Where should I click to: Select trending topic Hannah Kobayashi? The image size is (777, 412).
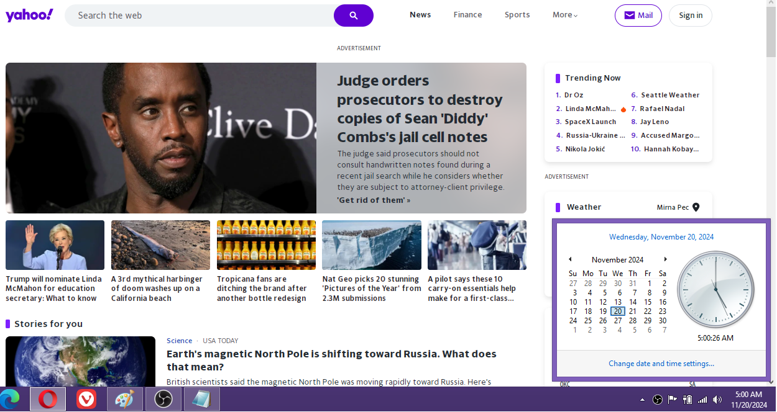pyautogui.click(x=671, y=149)
